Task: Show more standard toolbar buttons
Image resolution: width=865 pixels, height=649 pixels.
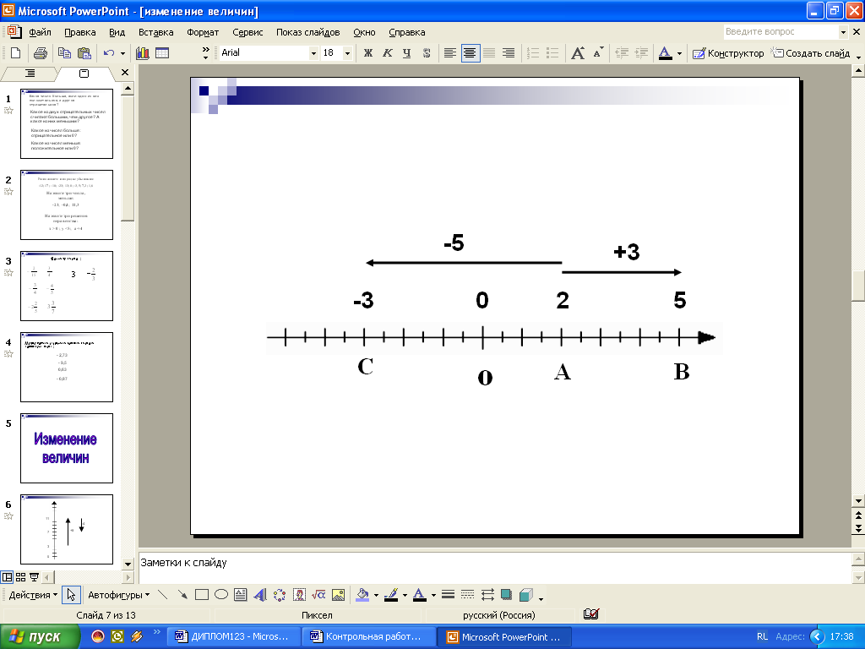Action: pyautogui.click(x=206, y=53)
